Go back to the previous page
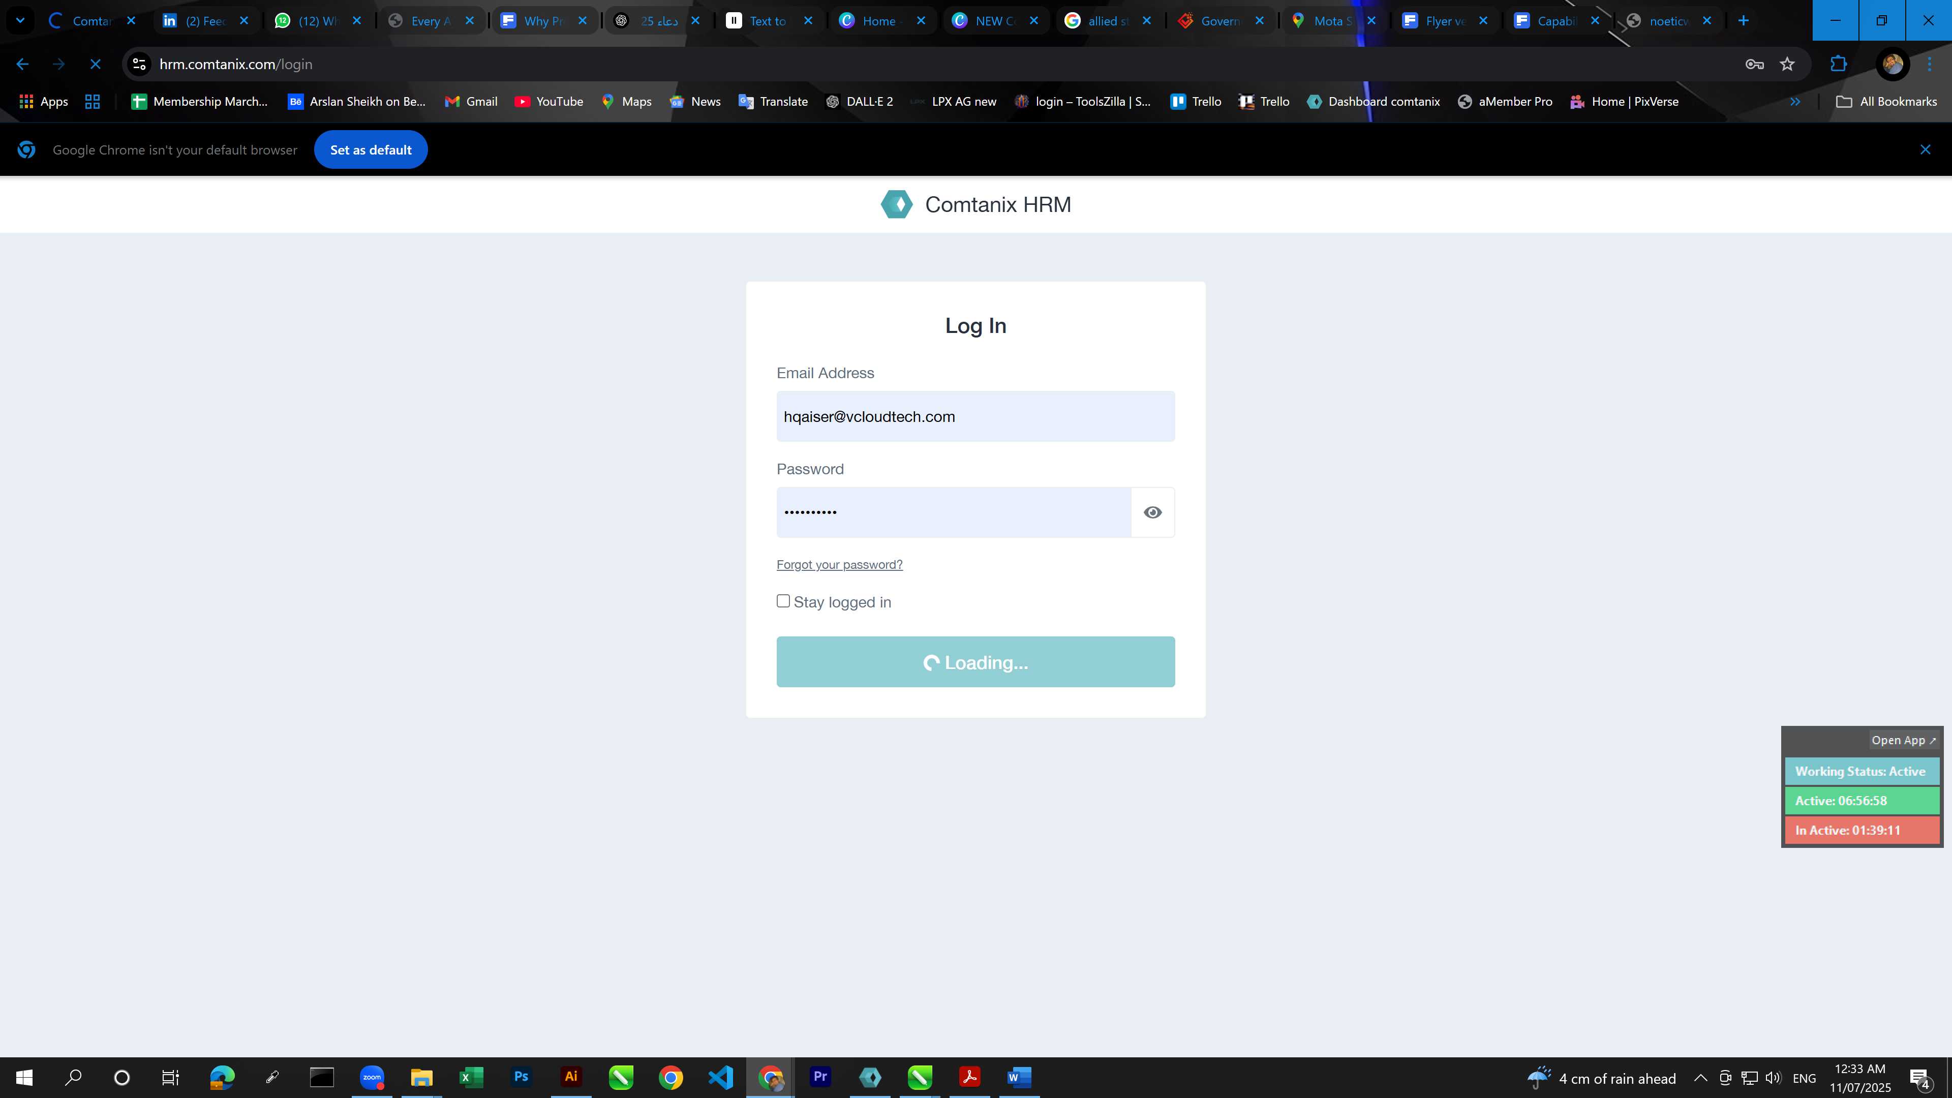Viewport: 1952px width, 1098px height. point(23,65)
